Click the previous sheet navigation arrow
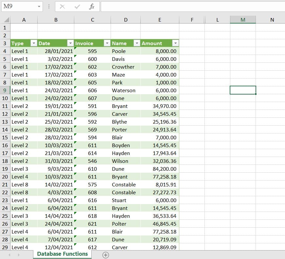 tap(9, 255)
